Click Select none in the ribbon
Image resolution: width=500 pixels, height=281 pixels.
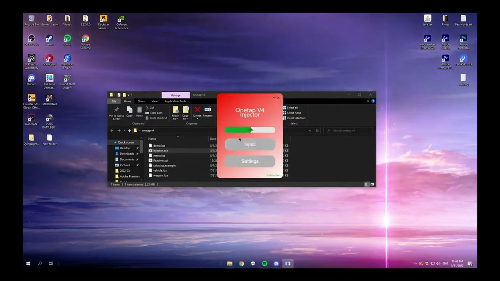(292, 113)
